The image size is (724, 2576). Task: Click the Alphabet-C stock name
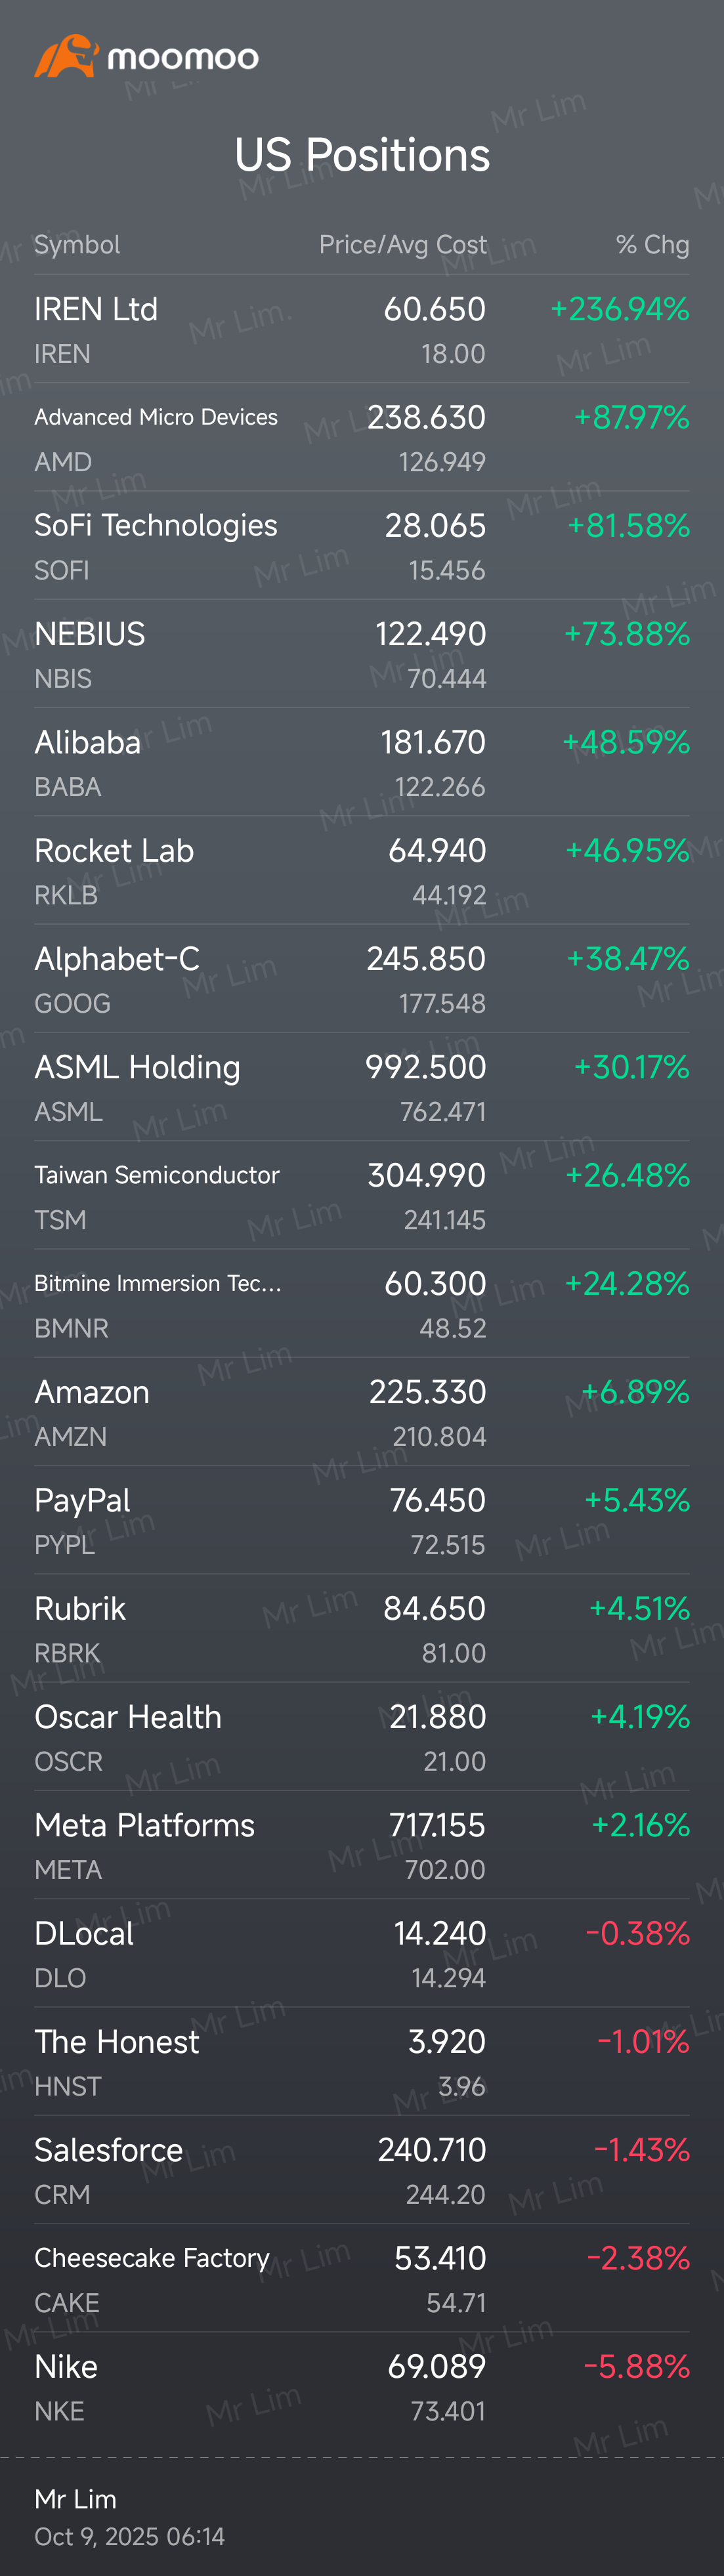(x=117, y=959)
